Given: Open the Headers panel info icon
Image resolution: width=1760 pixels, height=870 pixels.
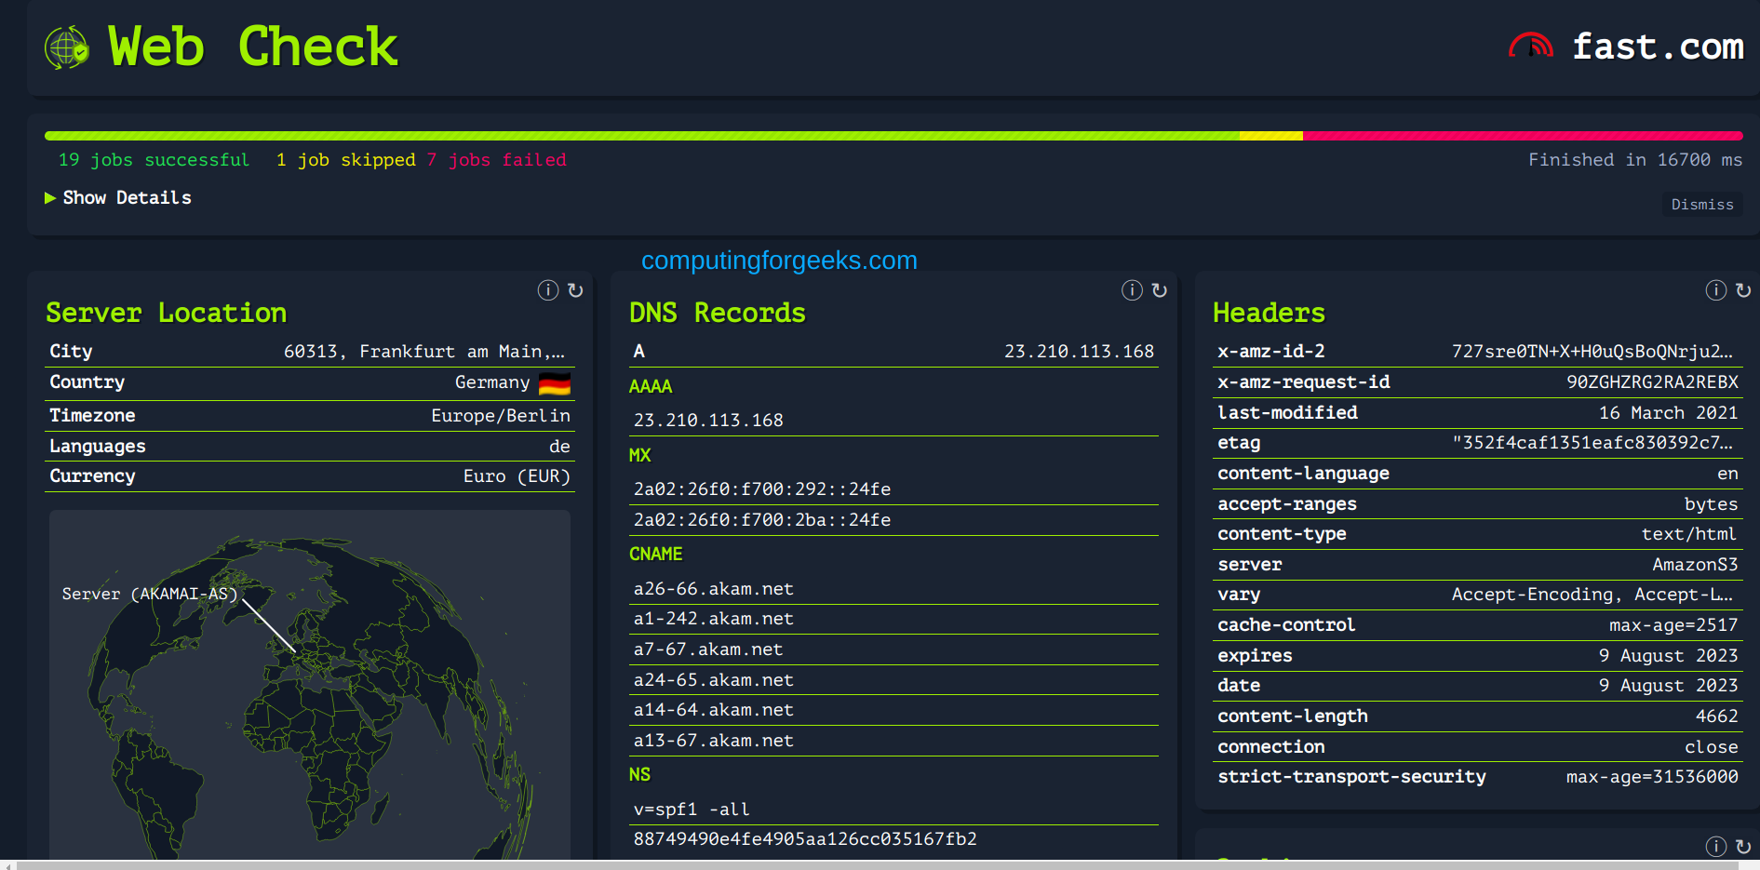Looking at the screenshot, I should point(1715,290).
